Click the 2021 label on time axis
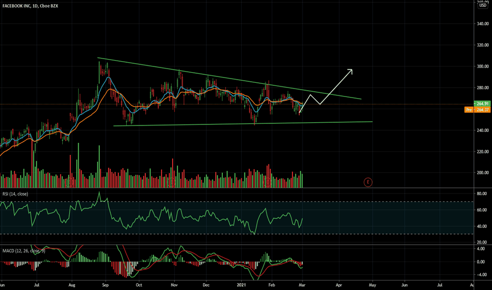Viewport: 492px width, 290px height. pyautogui.click(x=241, y=285)
